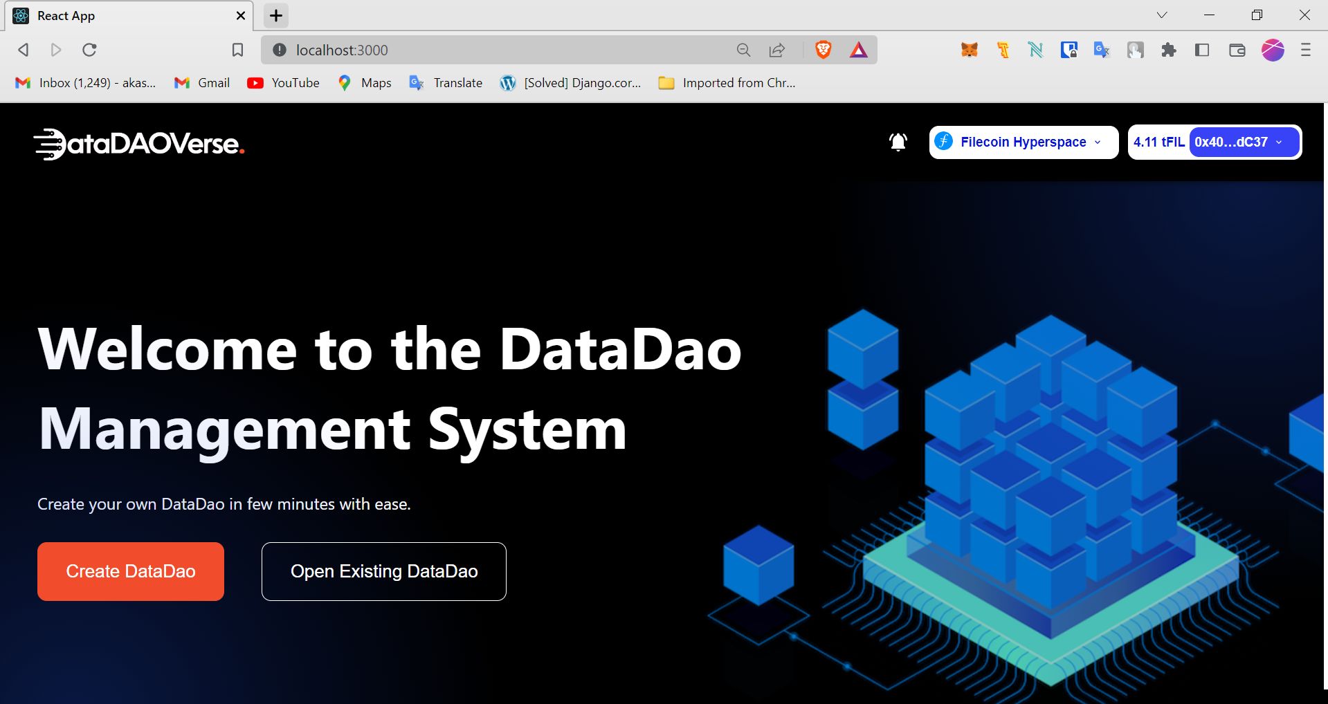Click the yellow T extension icon

point(1003,50)
